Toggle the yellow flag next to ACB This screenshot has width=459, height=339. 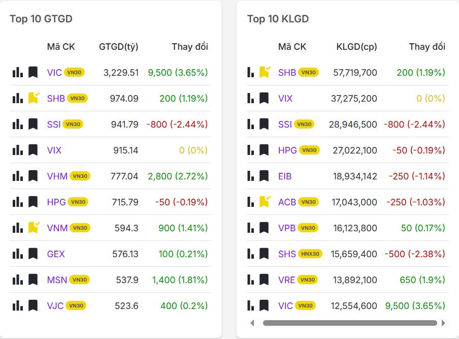pyautogui.click(x=265, y=202)
